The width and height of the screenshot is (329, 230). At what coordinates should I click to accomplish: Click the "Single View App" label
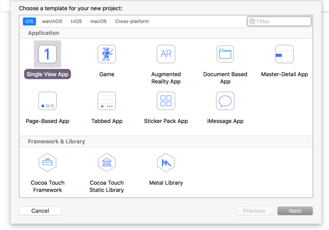tap(47, 74)
